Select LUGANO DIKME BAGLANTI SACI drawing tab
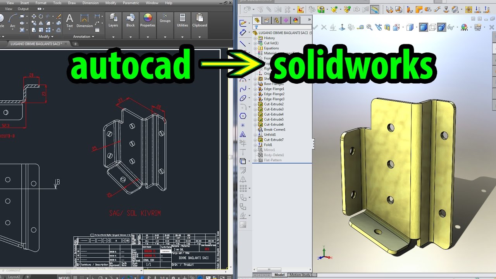Viewport: 496px width, 279px height. pyautogui.click(x=36, y=44)
